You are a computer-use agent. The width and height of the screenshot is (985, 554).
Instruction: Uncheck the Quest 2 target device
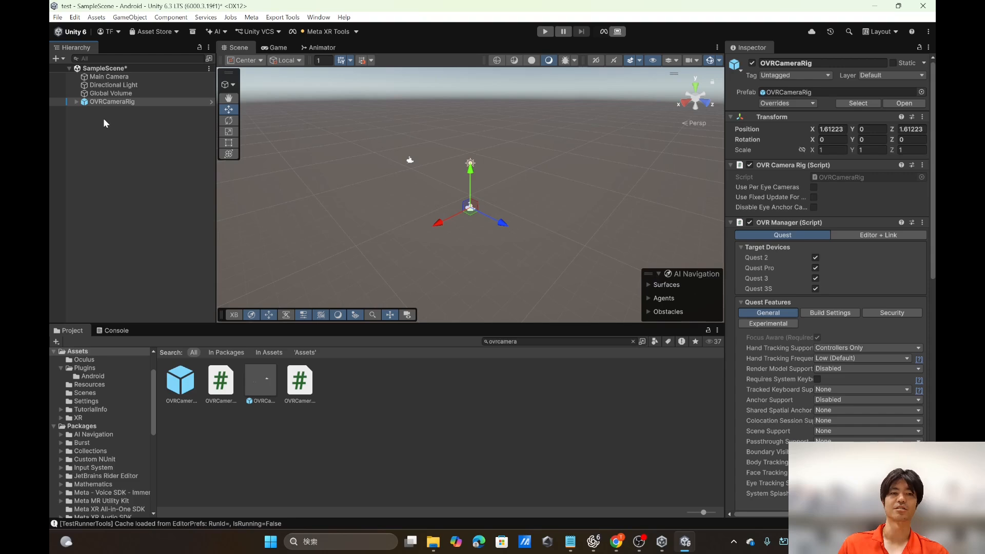pyautogui.click(x=815, y=258)
